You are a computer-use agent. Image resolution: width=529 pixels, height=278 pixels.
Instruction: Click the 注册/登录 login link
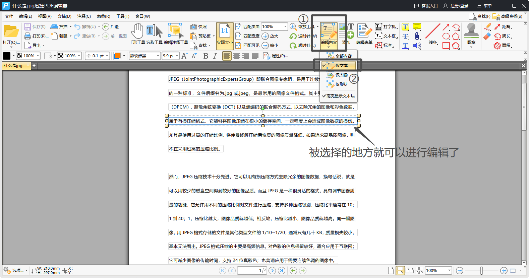pos(456,6)
